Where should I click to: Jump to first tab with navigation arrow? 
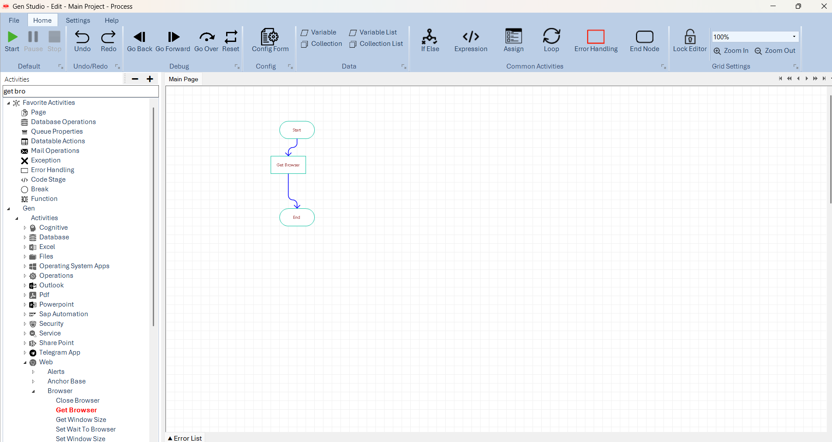click(x=780, y=79)
